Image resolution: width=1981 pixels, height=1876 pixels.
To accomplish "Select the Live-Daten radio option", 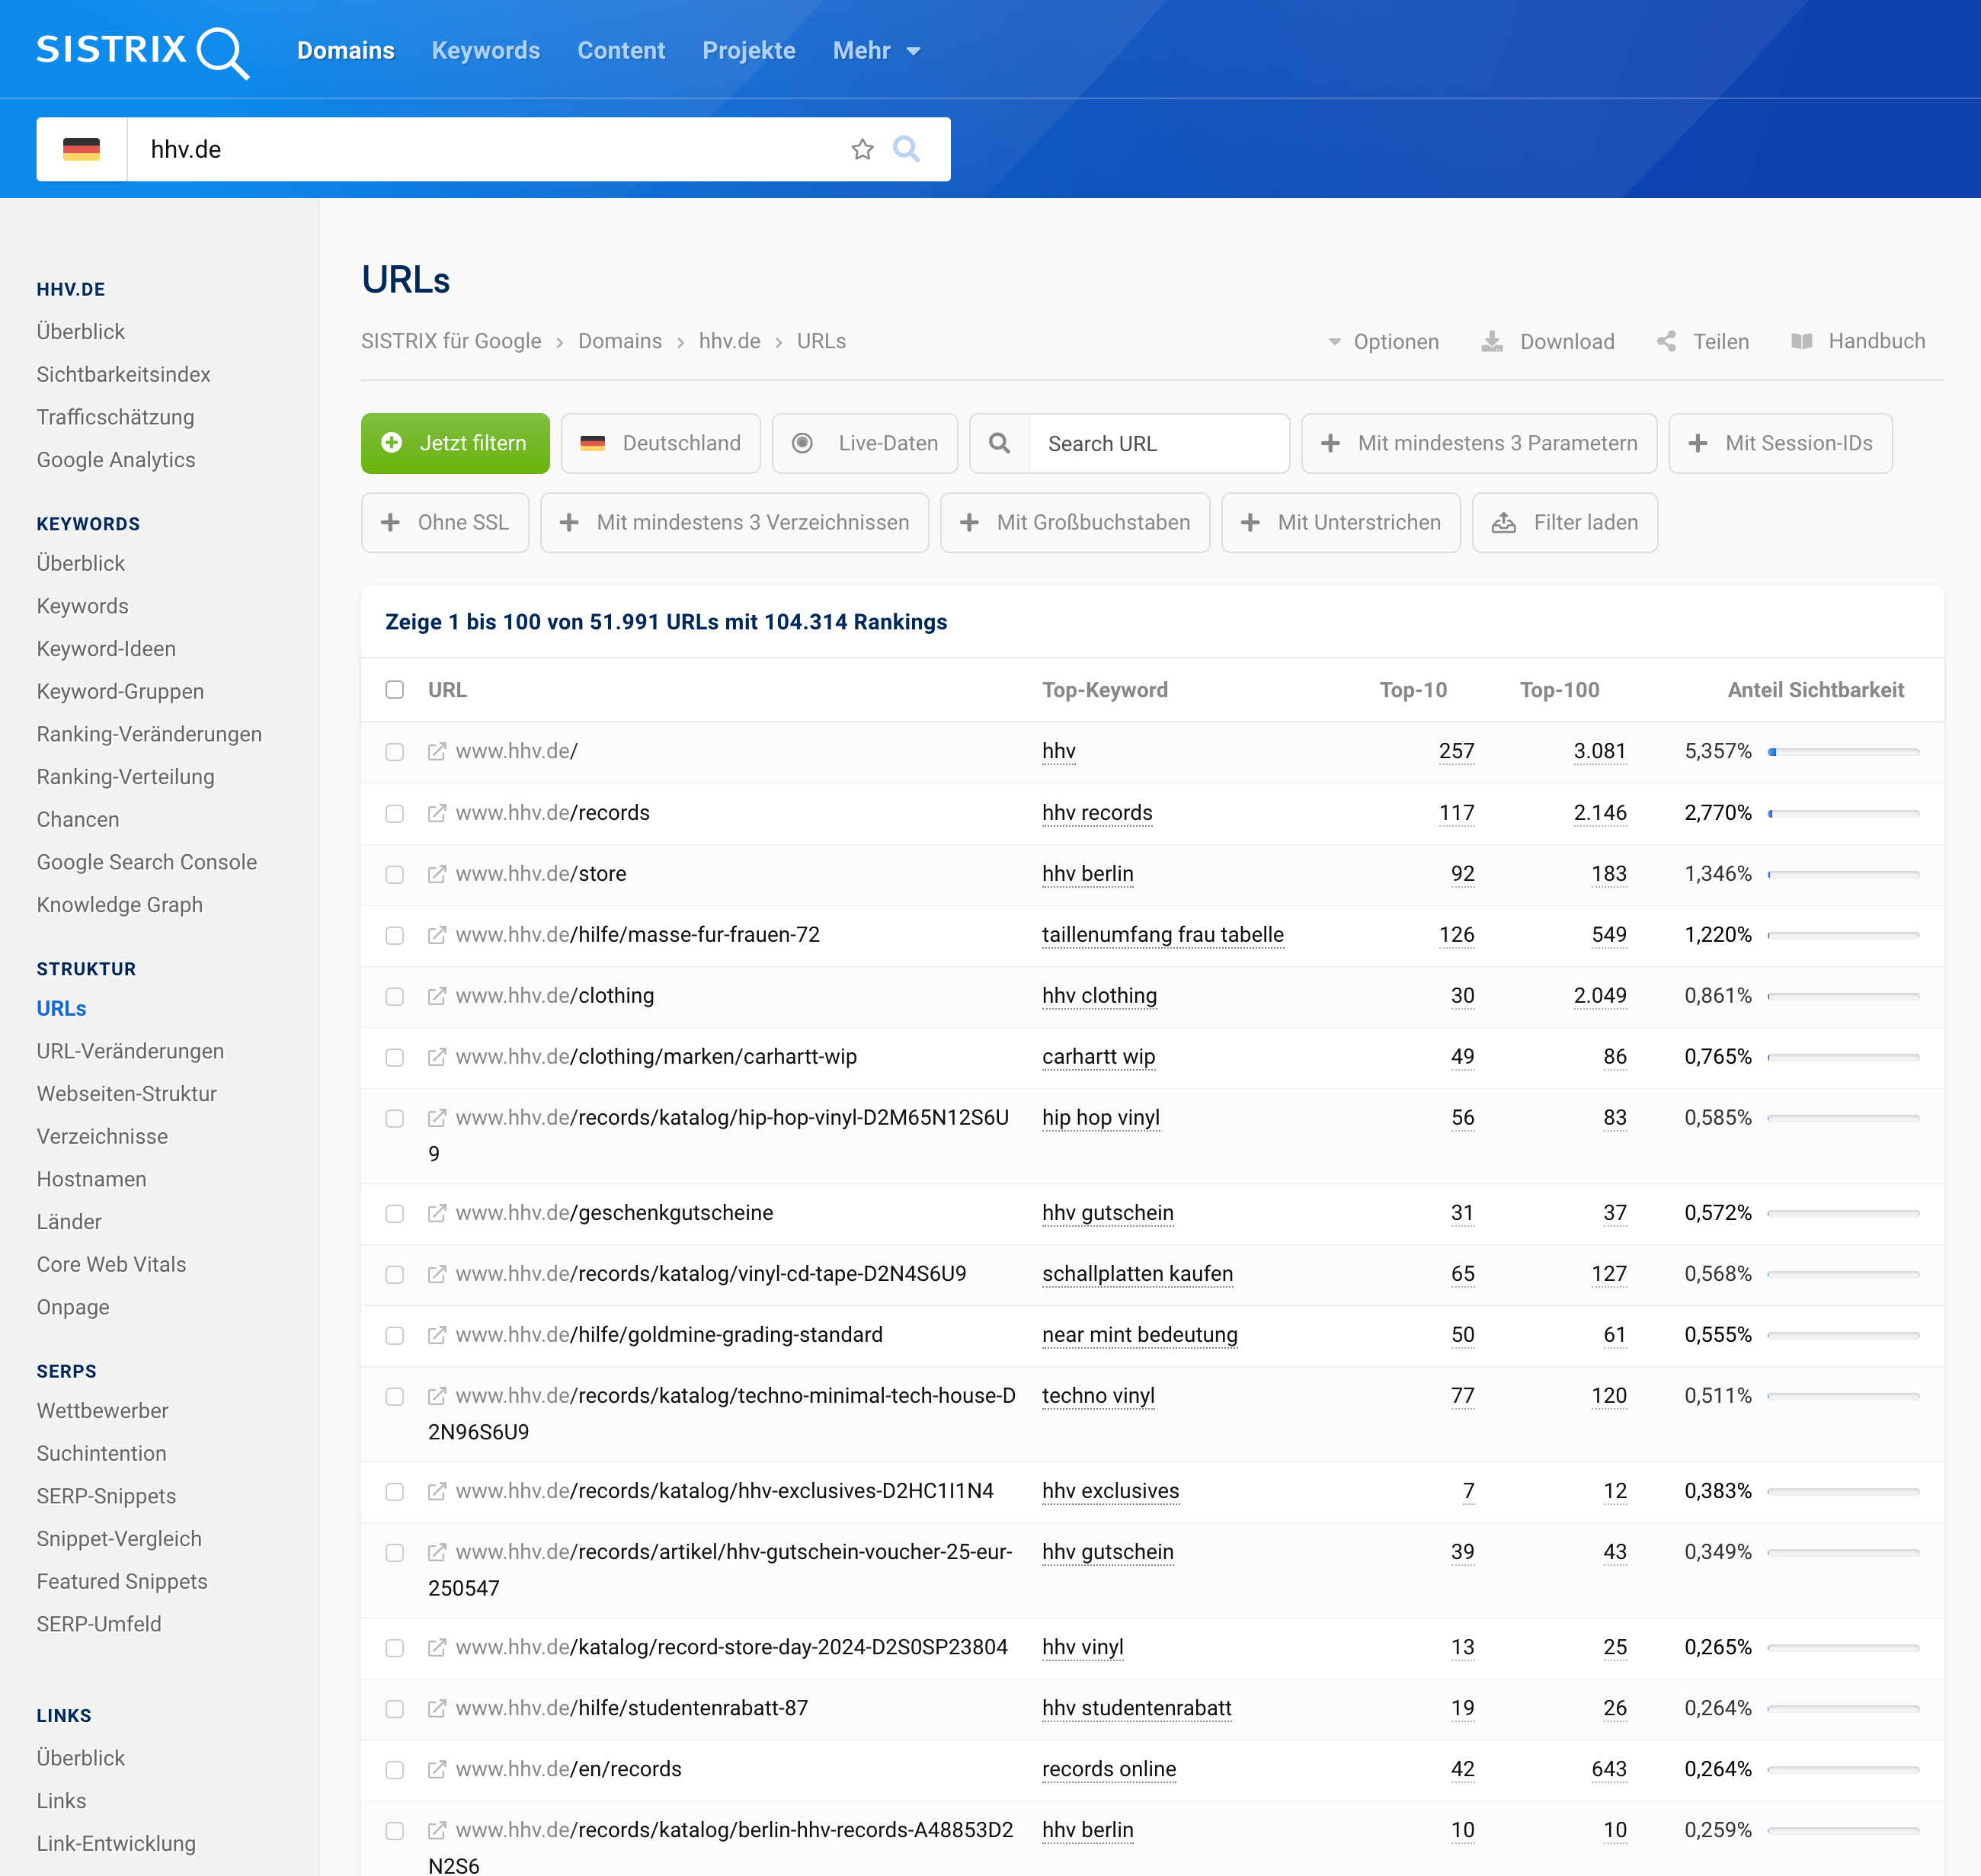I will 802,444.
